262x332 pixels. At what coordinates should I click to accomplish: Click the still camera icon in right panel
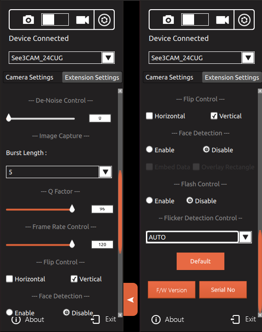pos(168,20)
